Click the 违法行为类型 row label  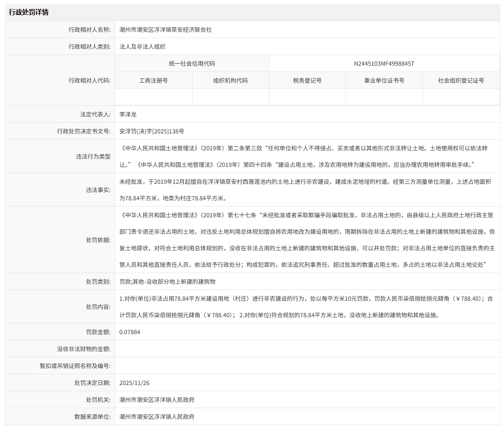coord(93,157)
